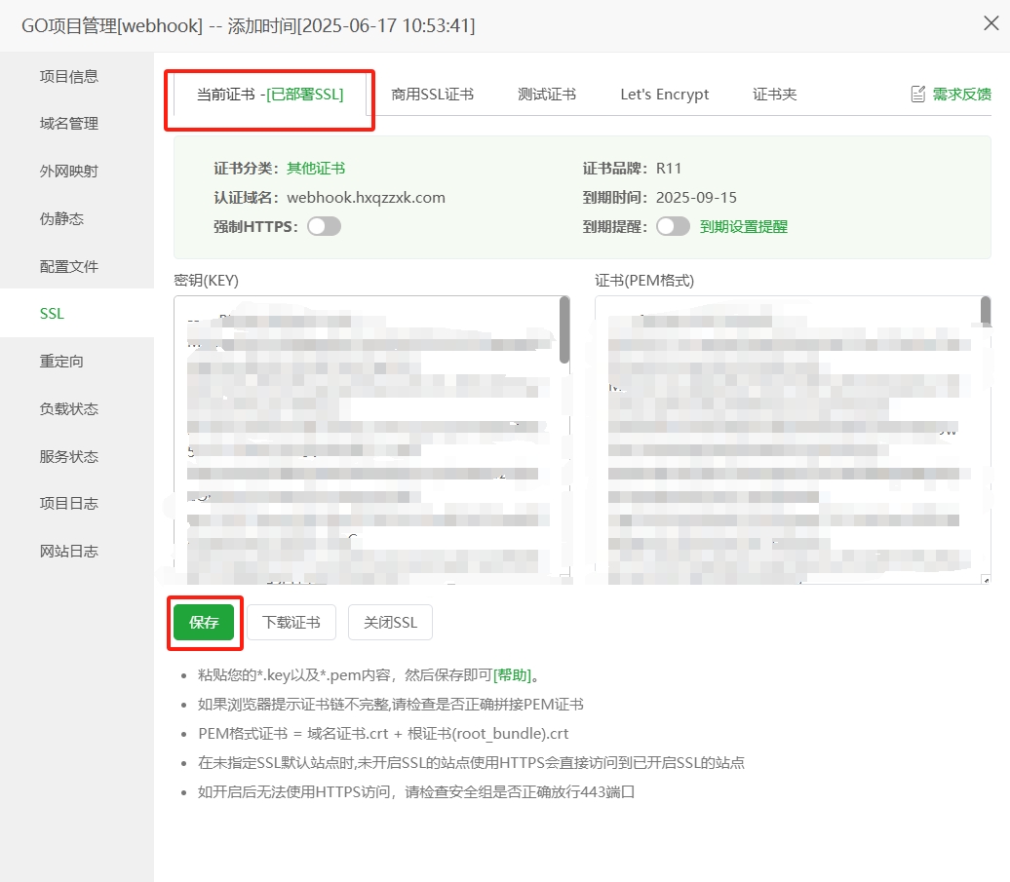Click the 需求反馈 feedback pencil icon
Image resolution: width=1010 pixels, height=882 pixels.
(917, 94)
